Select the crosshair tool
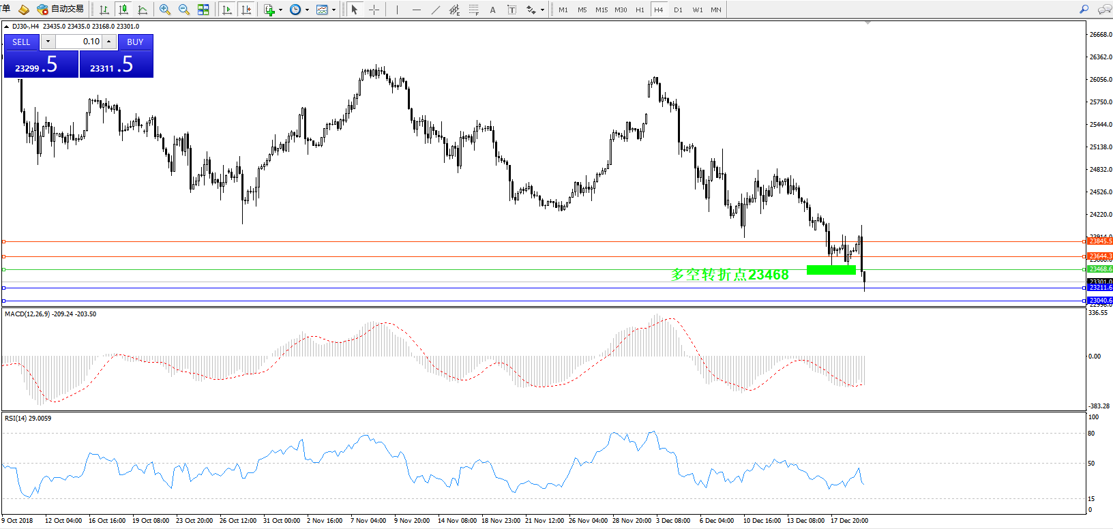1113x529 pixels. click(x=374, y=10)
